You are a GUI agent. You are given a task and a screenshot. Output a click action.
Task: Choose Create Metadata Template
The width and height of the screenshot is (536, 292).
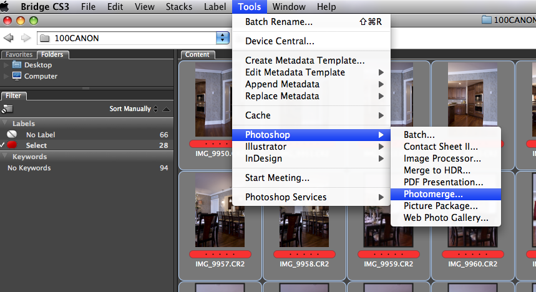click(x=311, y=60)
